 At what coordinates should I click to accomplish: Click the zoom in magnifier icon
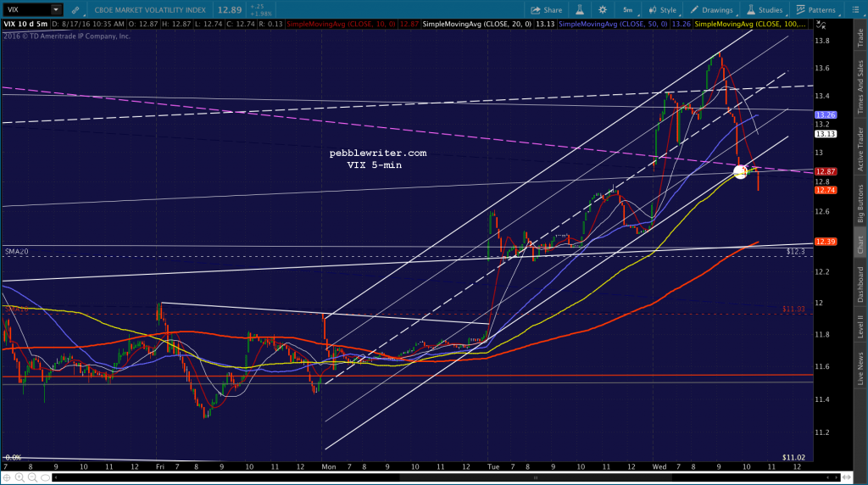click(20, 477)
